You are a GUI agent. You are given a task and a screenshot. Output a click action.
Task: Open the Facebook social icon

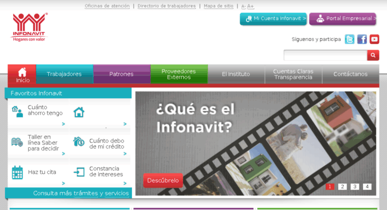362,39
